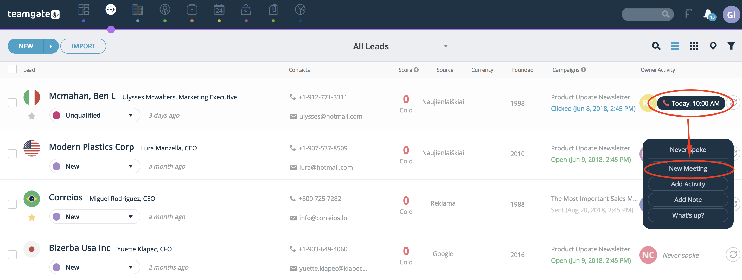
Task: Select New Meeting in activity popup
Action: pos(688,169)
